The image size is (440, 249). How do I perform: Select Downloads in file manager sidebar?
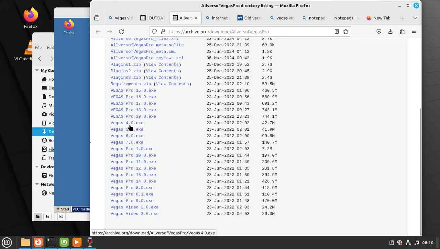tap(44, 132)
